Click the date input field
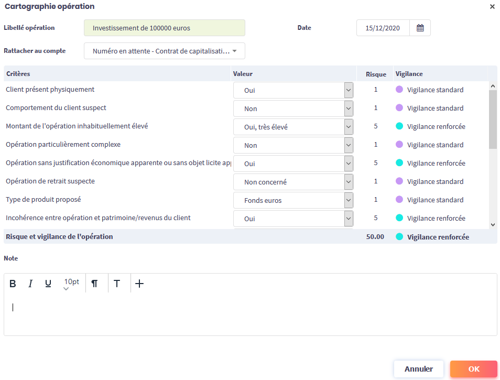Viewport: 500px width, 380px height. 383,28
